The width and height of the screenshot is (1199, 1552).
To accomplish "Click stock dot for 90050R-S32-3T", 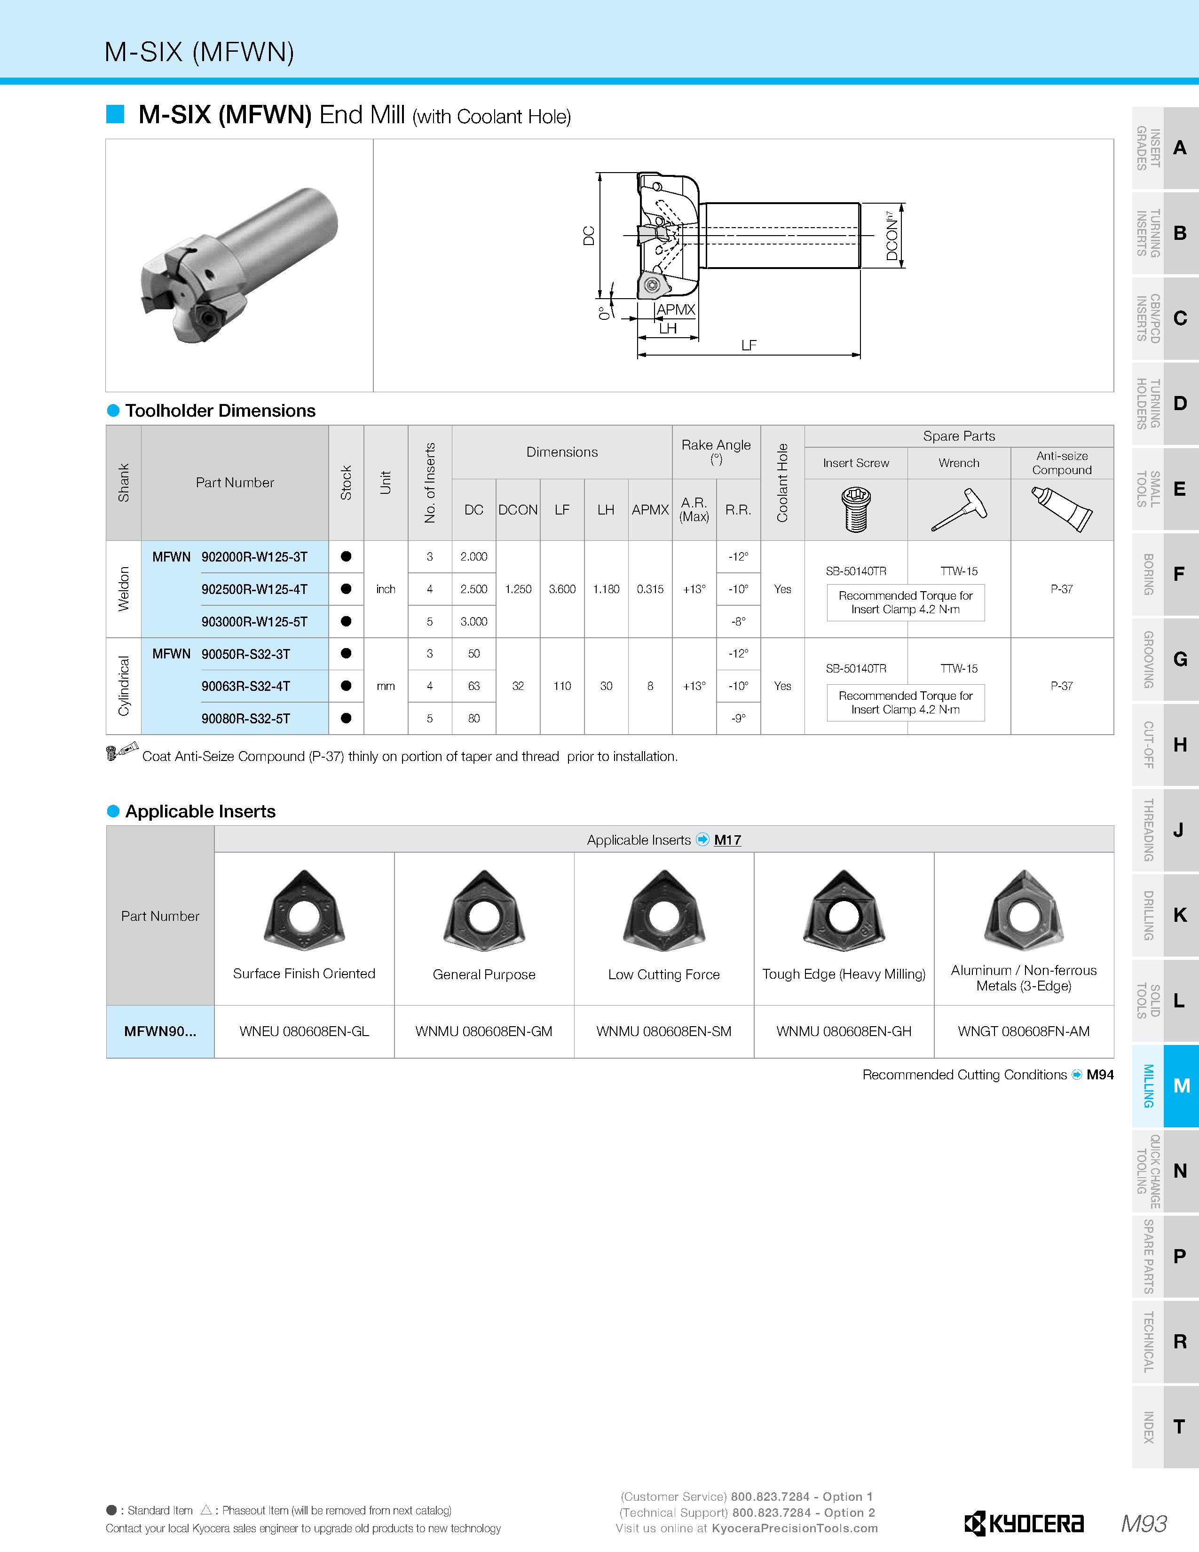I will [x=346, y=653].
